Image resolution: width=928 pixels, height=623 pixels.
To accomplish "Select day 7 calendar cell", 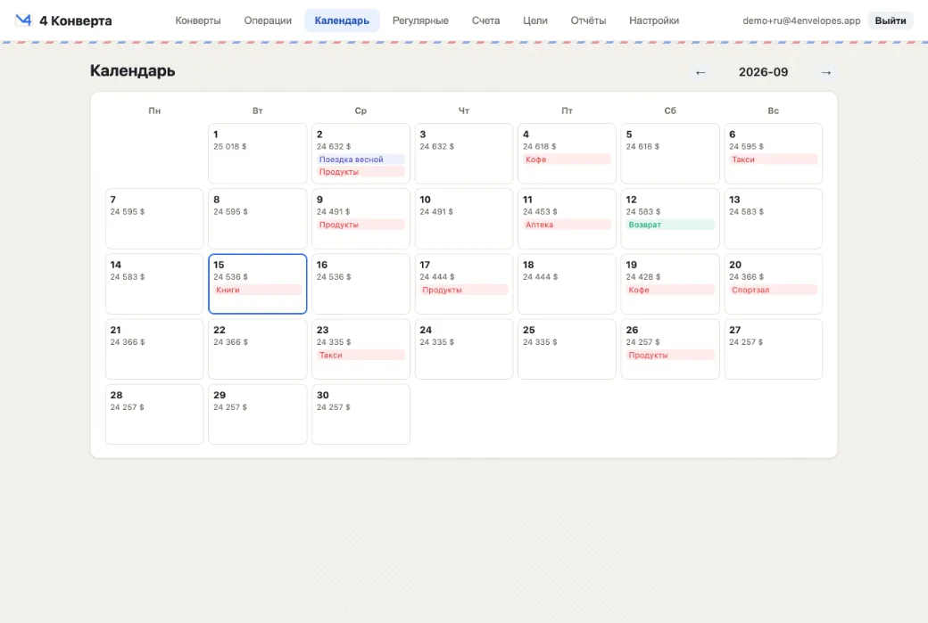I will point(153,218).
